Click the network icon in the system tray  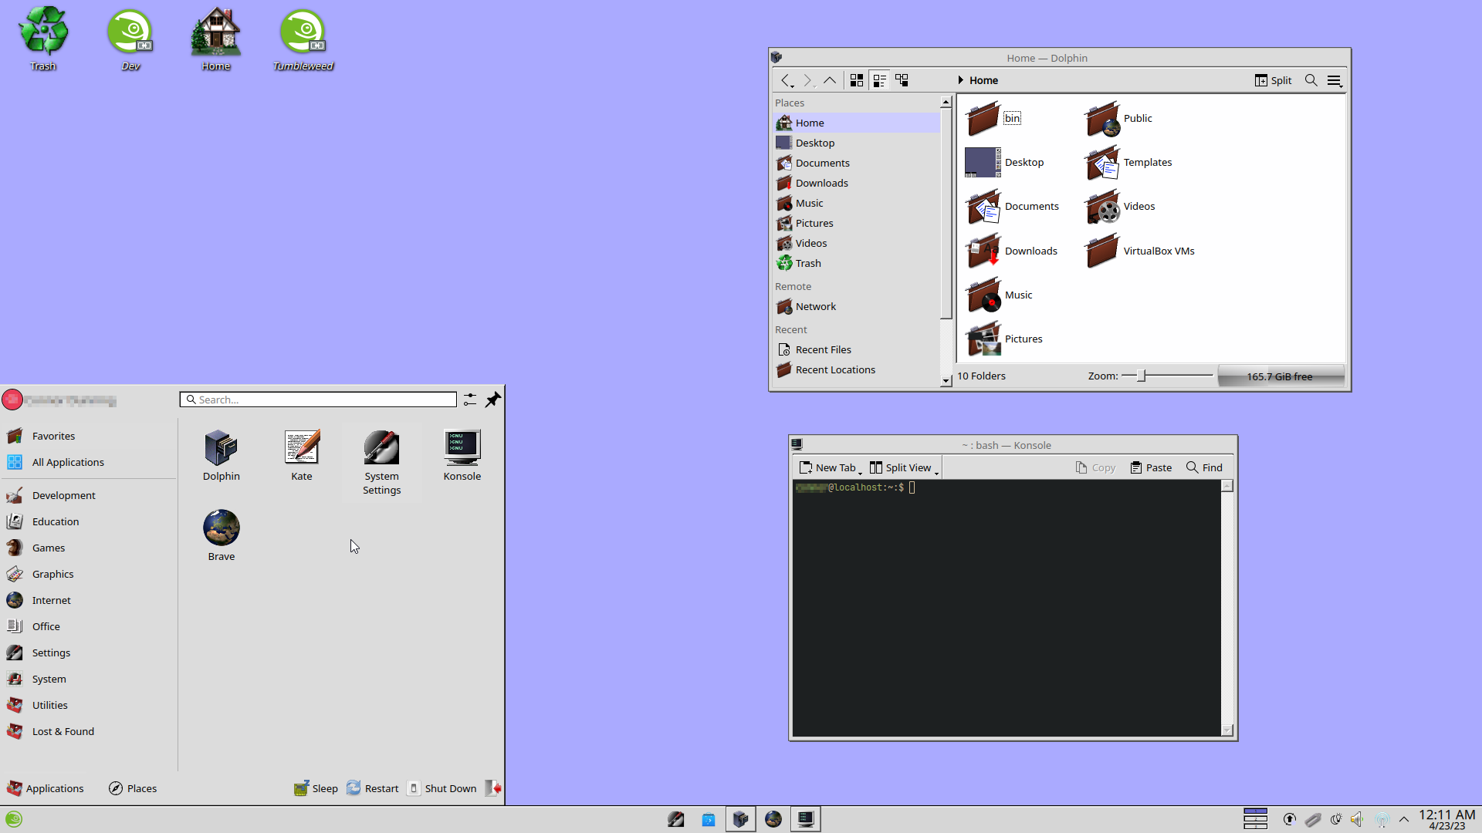click(1382, 819)
